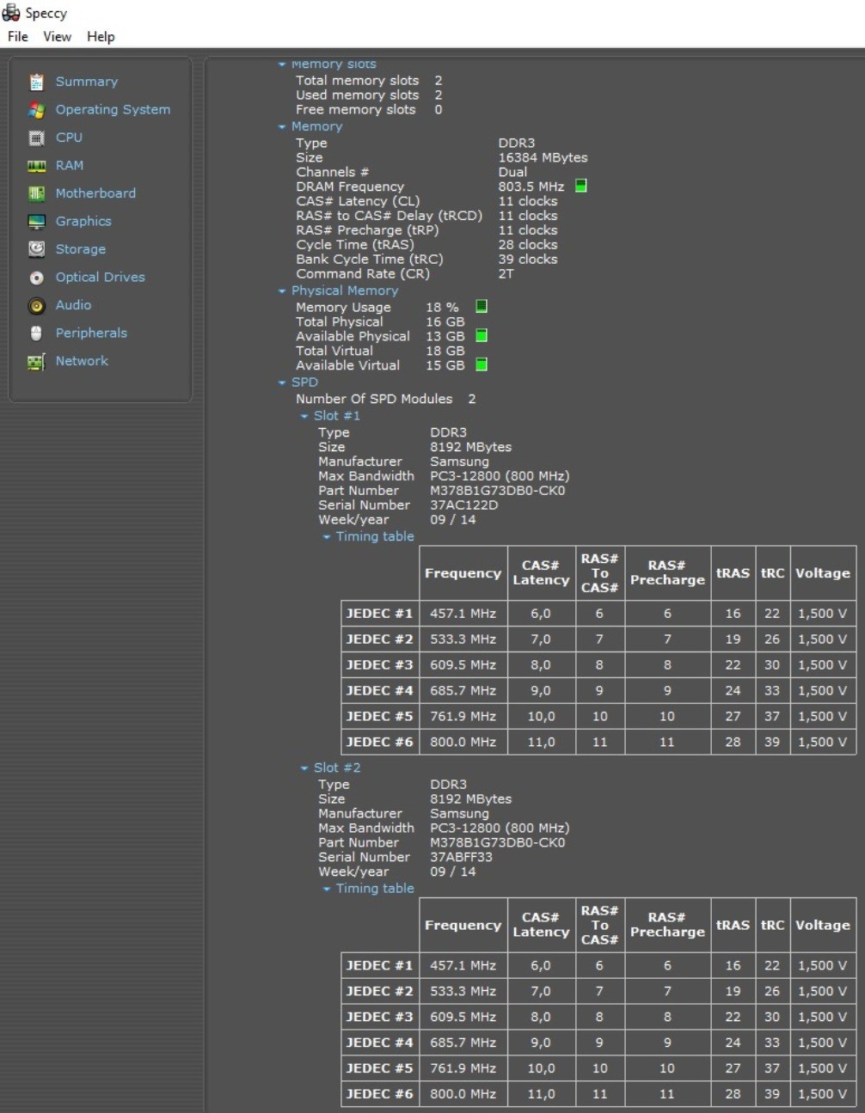Screen dimensions: 865x1113
Task: Open Peripherals section in sidebar
Action: point(91,333)
